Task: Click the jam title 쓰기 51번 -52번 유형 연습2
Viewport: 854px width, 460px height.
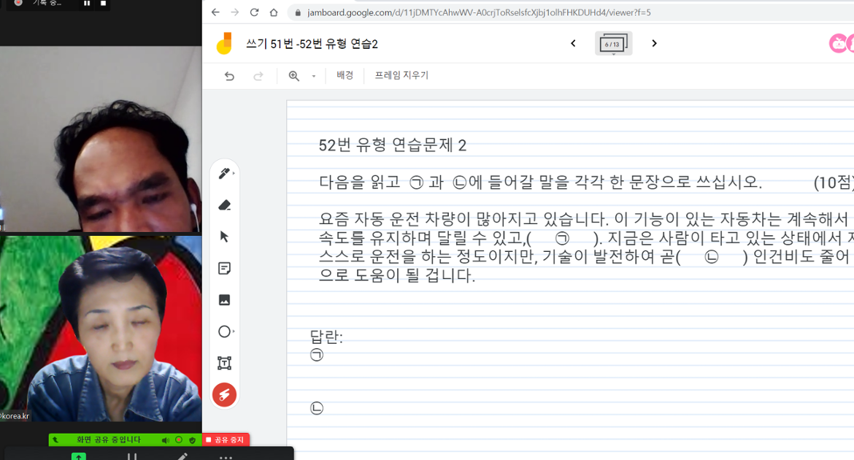Action: pyautogui.click(x=312, y=44)
